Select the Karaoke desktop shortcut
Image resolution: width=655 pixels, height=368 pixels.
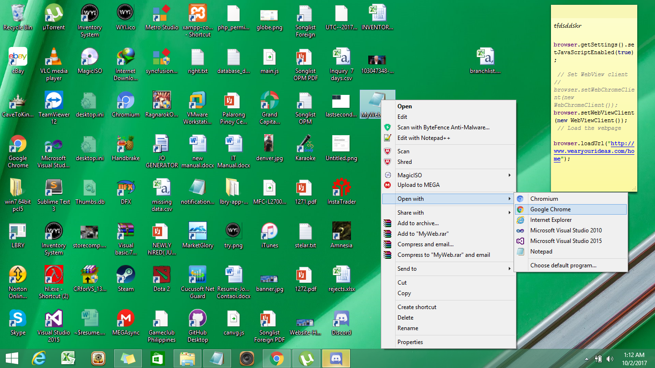[305, 148]
